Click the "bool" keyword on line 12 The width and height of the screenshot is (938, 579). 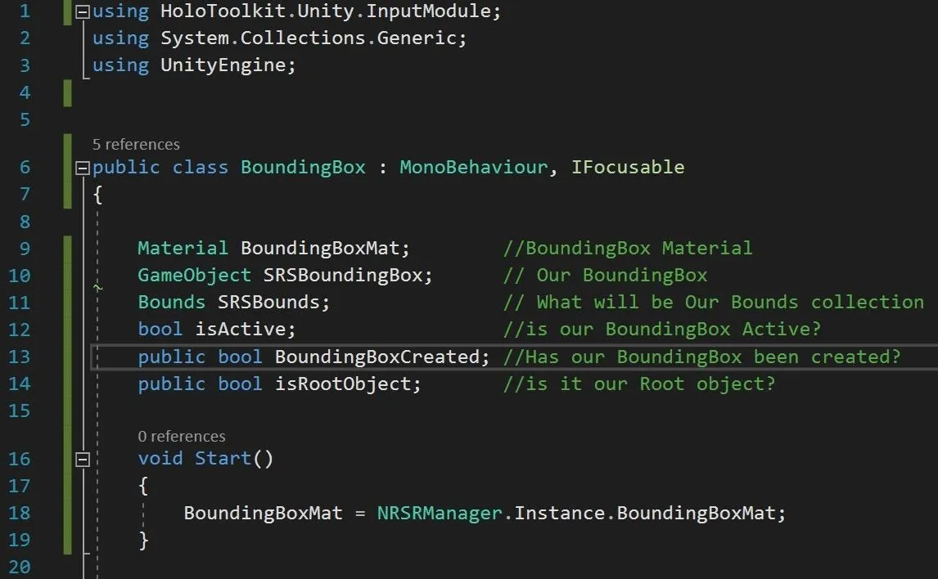tap(160, 330)
